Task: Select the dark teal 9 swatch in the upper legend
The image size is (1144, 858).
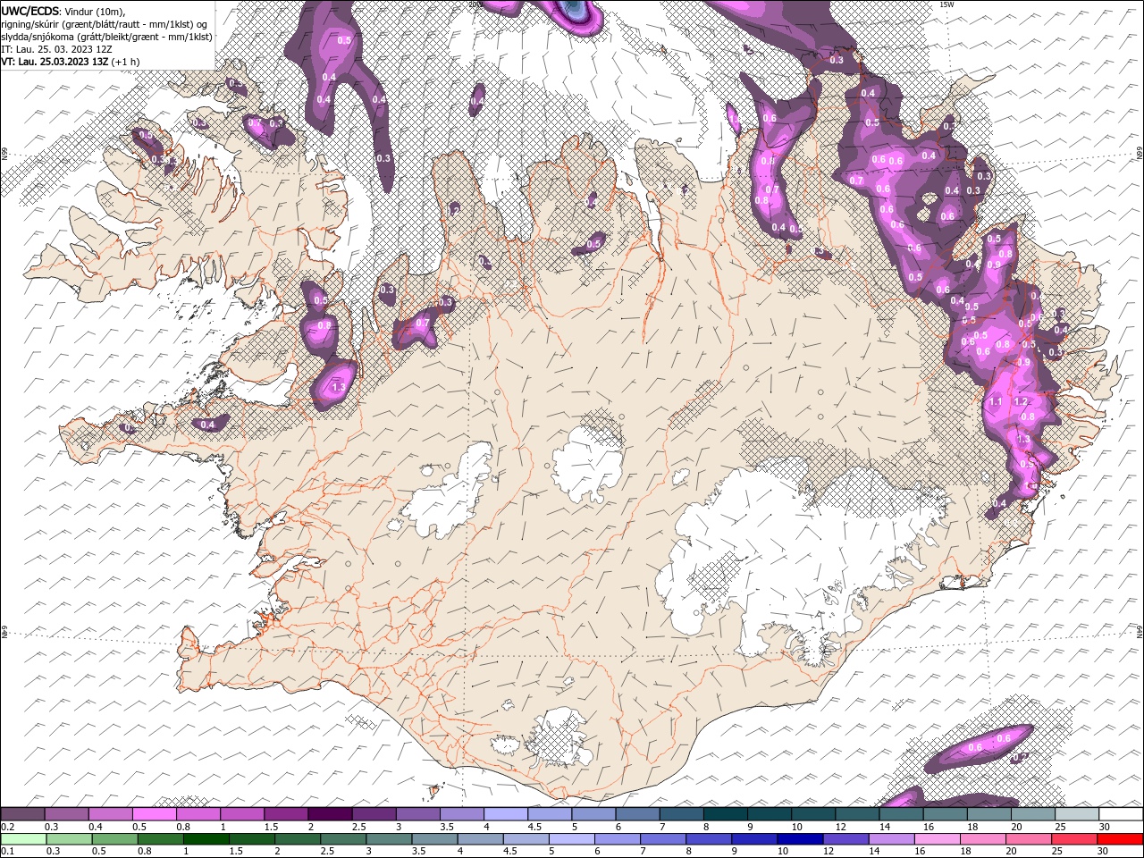Action: pos(770,814)
